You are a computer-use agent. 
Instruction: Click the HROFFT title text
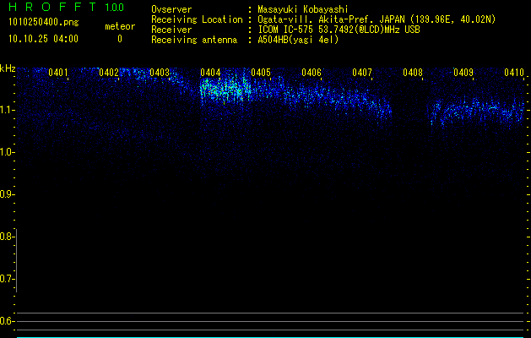[x=52, y=7]
